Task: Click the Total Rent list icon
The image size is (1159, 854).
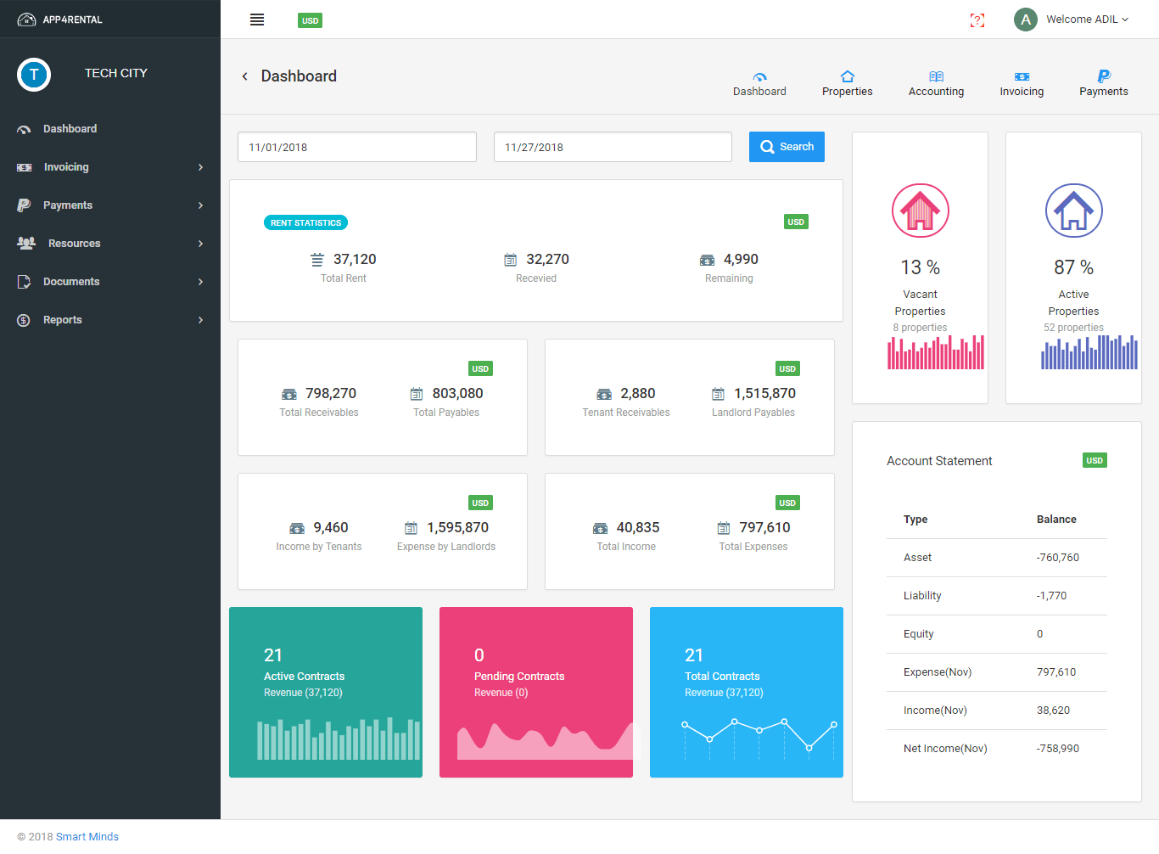Action: pyautogui.click(x=317, y=260)
